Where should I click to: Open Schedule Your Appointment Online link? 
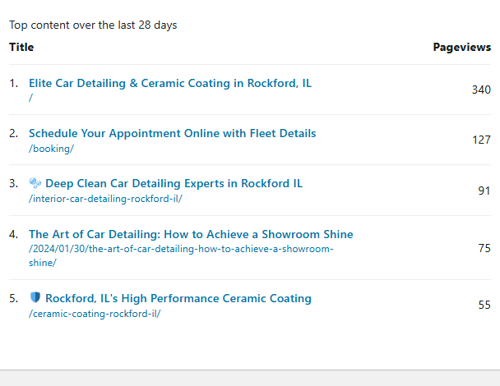tap(172, 133)
